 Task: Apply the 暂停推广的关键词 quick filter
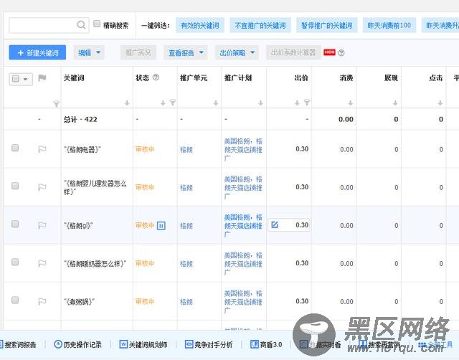pyautogui.click(x=327, y=26)
